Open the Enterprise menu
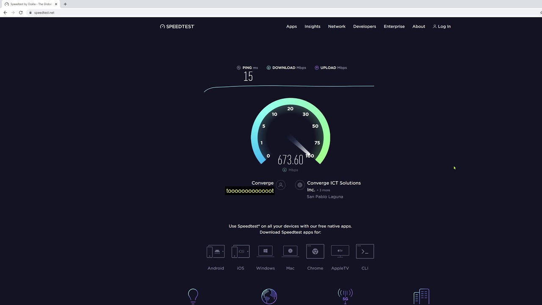This screenshot has height=305, width=542. 394,26
